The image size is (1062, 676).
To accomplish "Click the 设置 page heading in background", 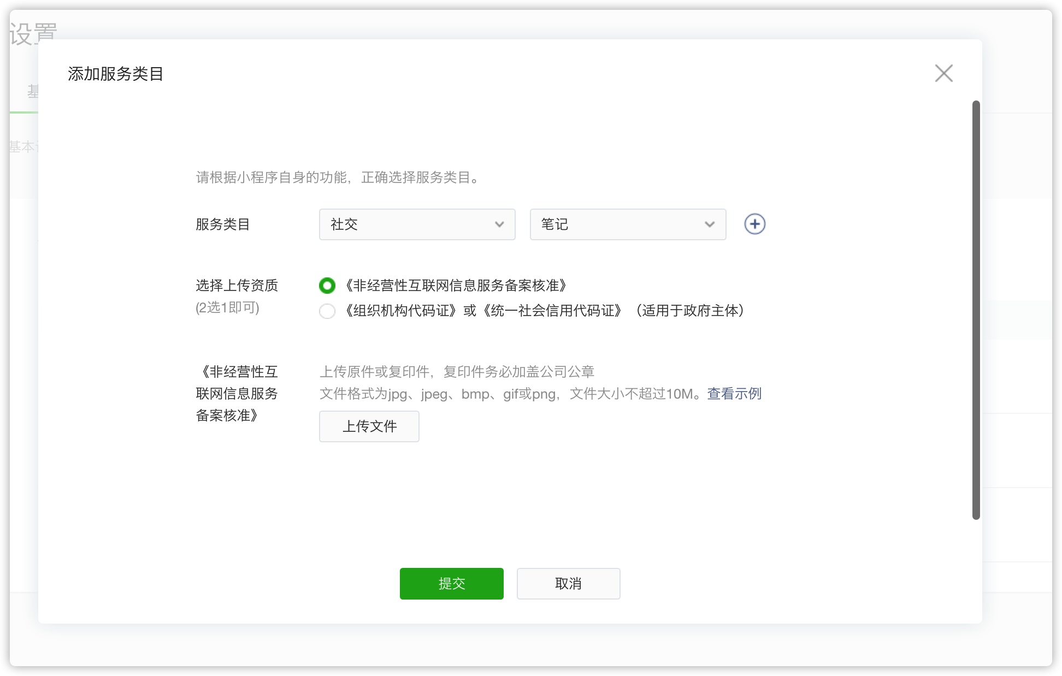I will point(33,33).
